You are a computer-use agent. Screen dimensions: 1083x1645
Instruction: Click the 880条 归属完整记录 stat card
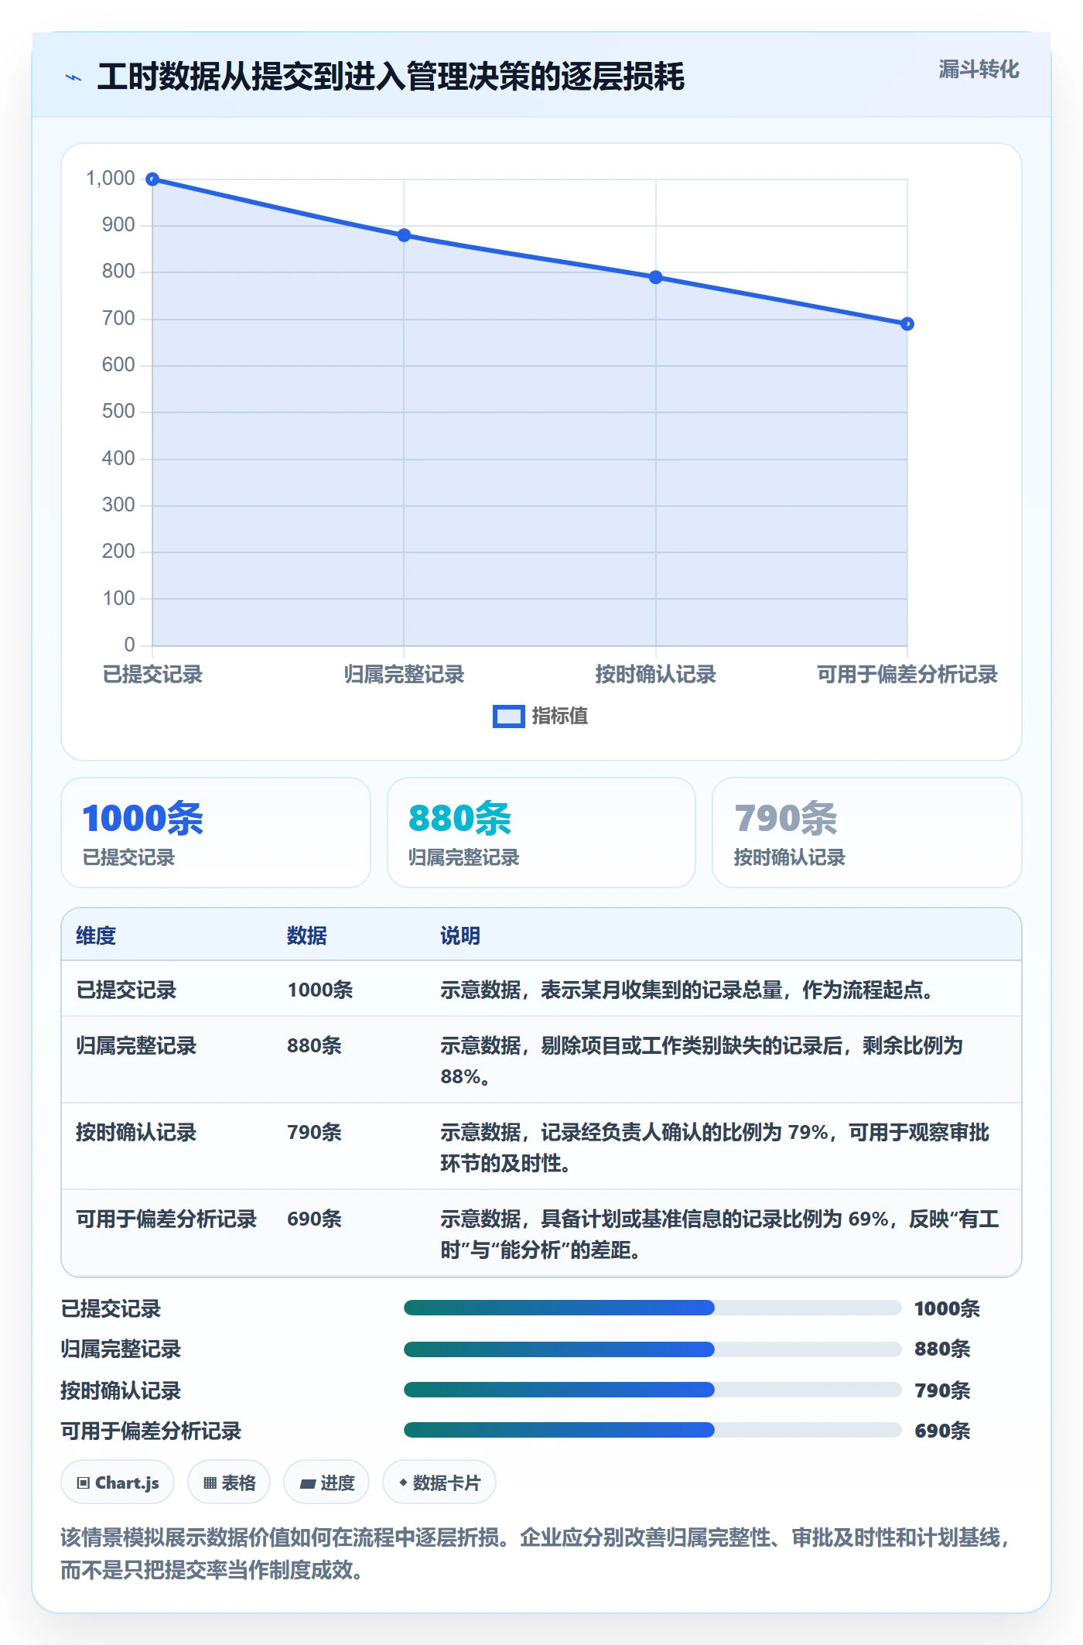tap(541, 833)
